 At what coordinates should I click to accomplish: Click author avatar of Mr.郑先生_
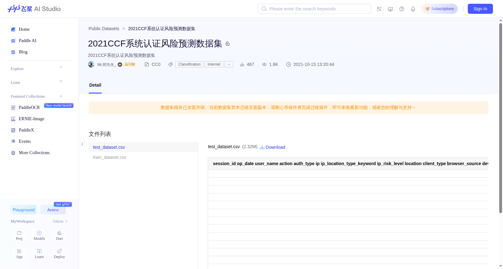[x=91, y=64]
